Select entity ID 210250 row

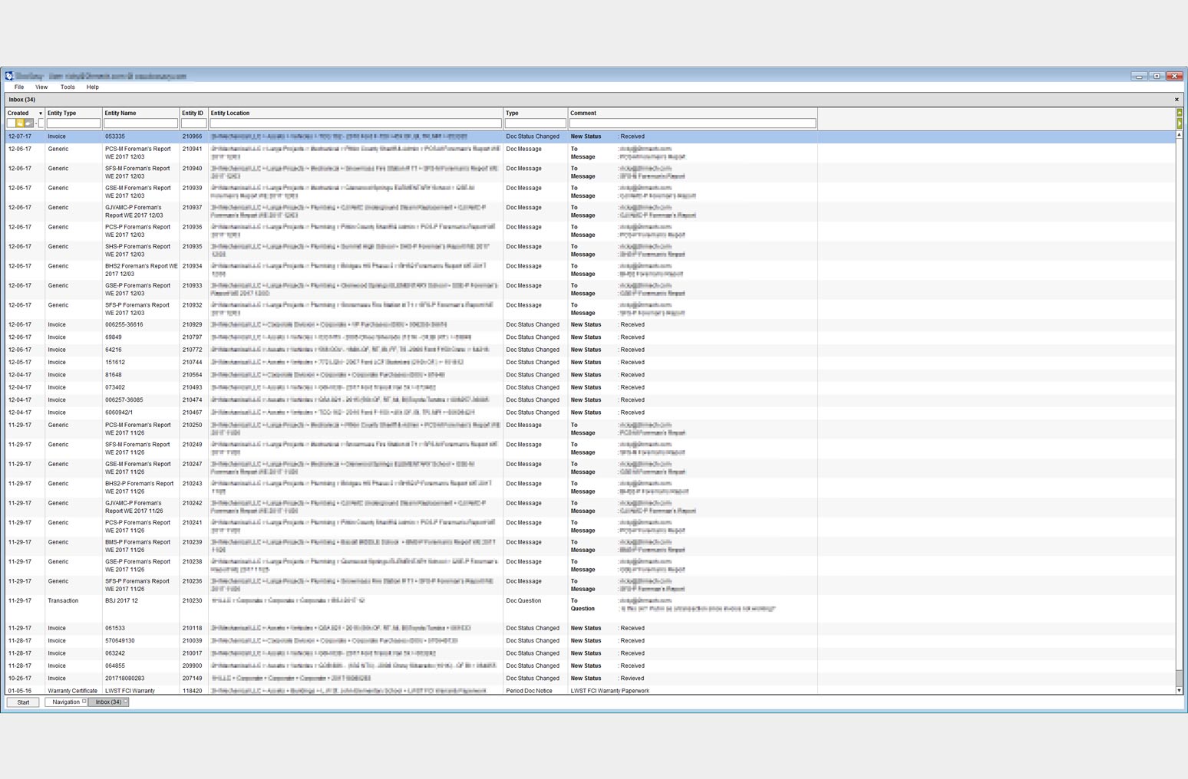590,429
